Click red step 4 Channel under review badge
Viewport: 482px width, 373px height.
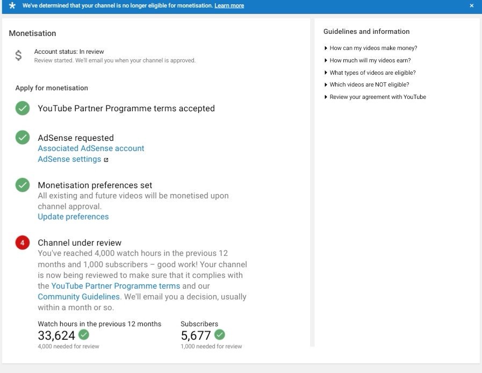[23, 242]
